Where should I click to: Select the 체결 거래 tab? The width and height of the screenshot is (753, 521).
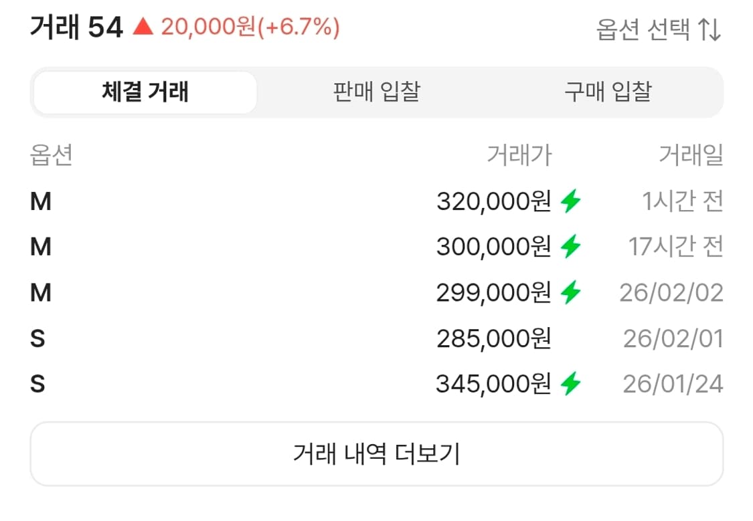tap(143, 93)
